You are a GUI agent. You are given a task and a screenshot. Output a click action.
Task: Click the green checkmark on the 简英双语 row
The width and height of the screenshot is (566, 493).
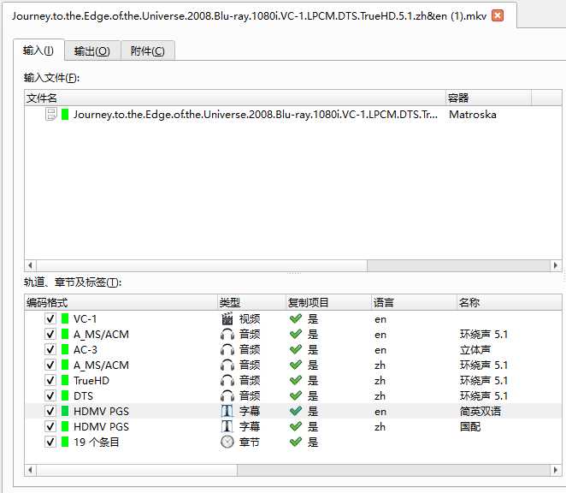[x=296, y=411]
